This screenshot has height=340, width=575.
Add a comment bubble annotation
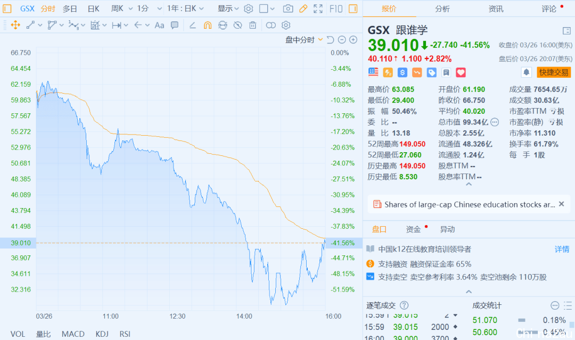click(175, 25)
